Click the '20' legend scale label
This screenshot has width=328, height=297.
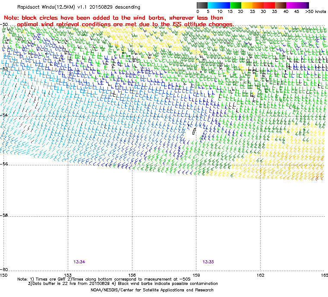pyautogui.click(x=240, y=12)
